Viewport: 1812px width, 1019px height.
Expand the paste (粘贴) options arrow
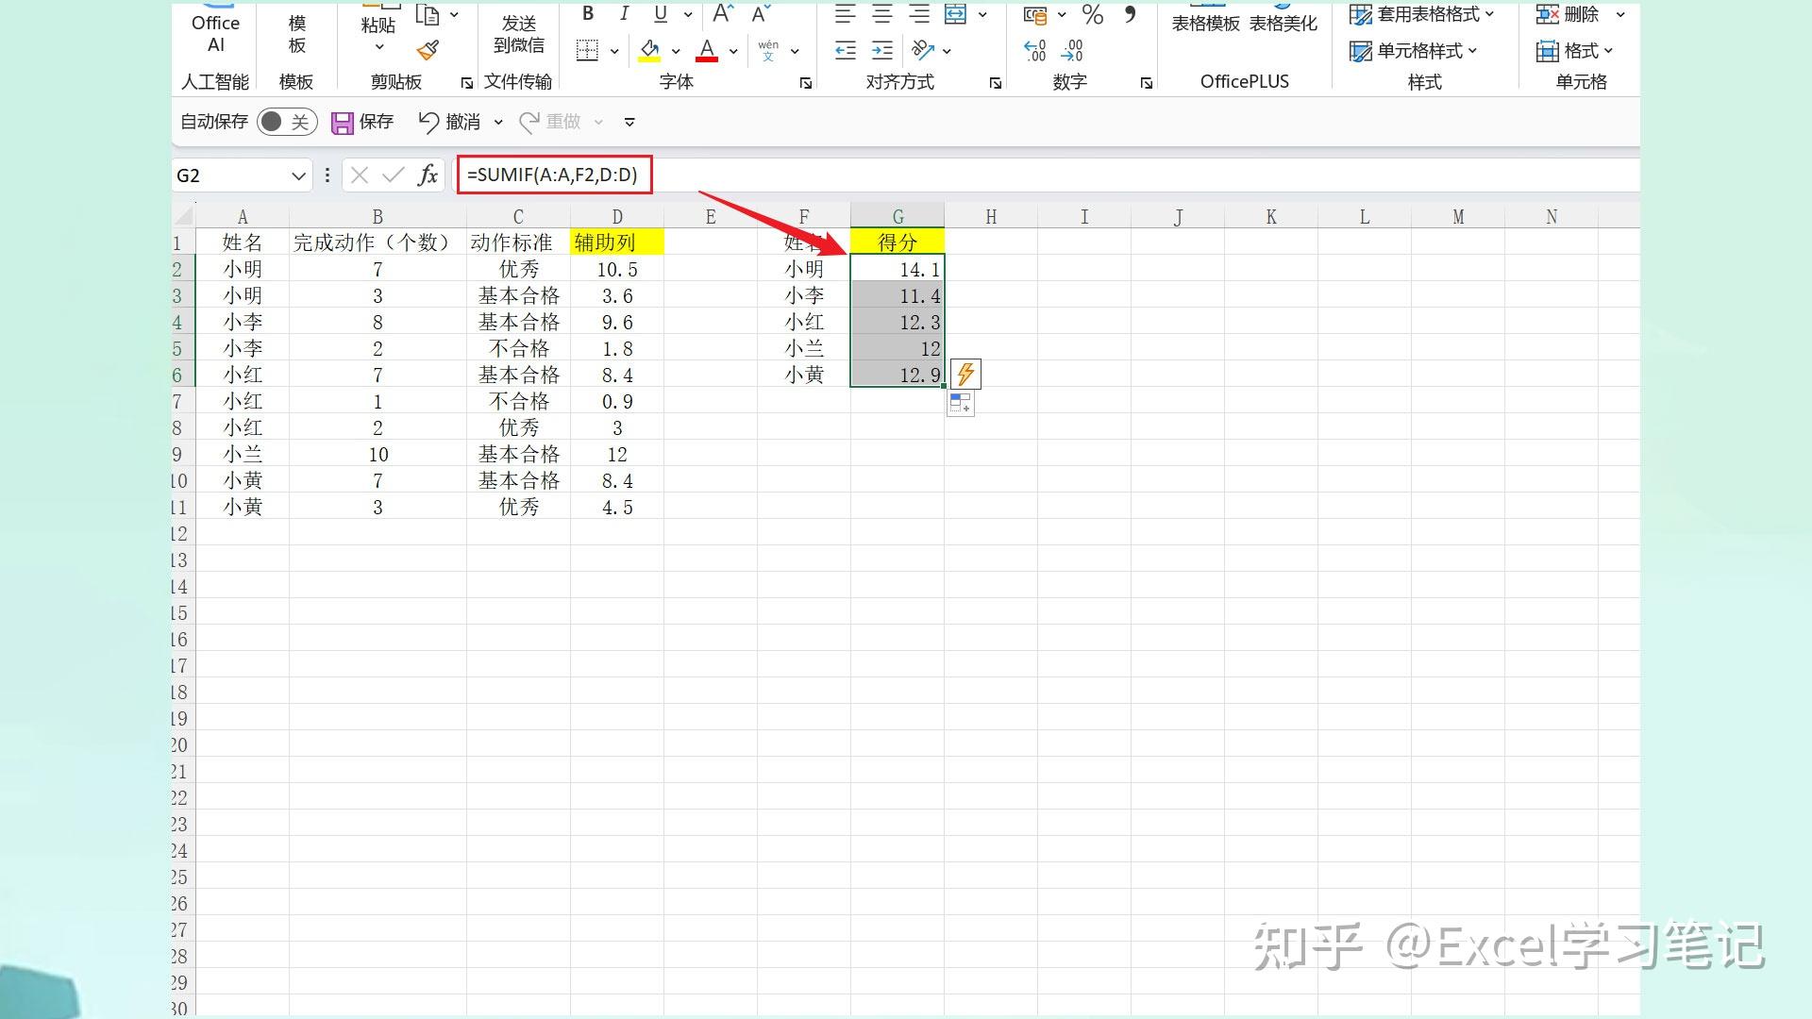pos(379,46)
